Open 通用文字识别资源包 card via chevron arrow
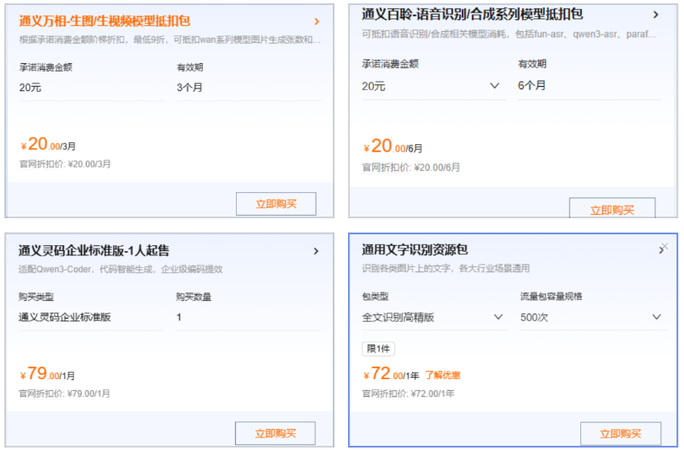This screenshot has height=450, width=684. pos(661,250)
